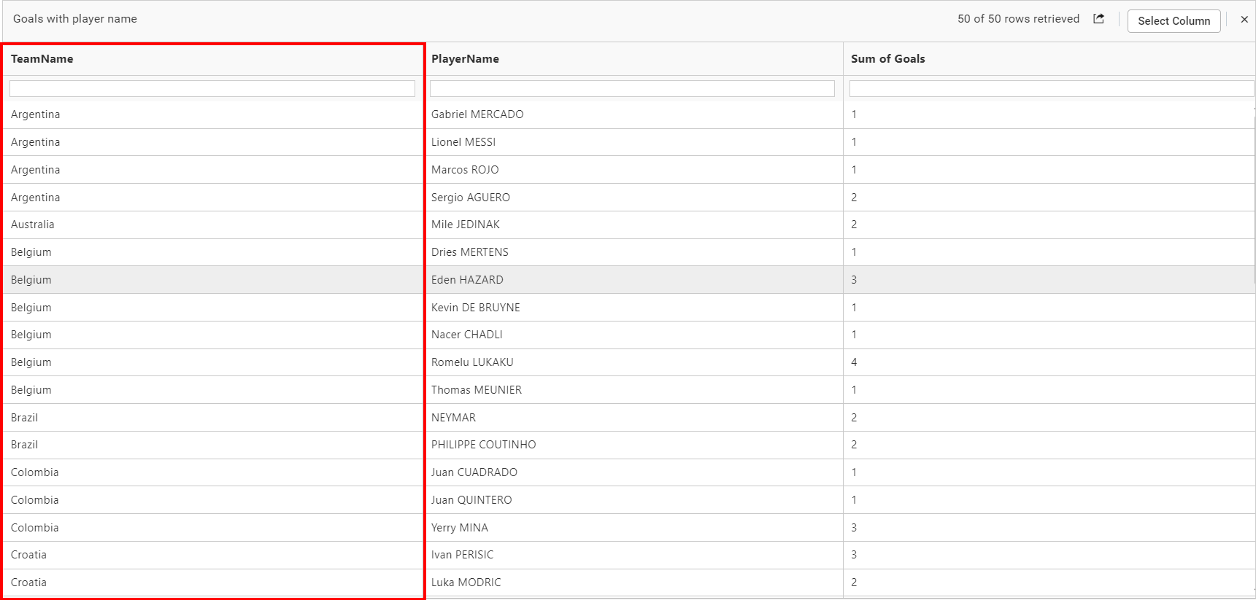Click the Australia team cell

tap(33, 225)
